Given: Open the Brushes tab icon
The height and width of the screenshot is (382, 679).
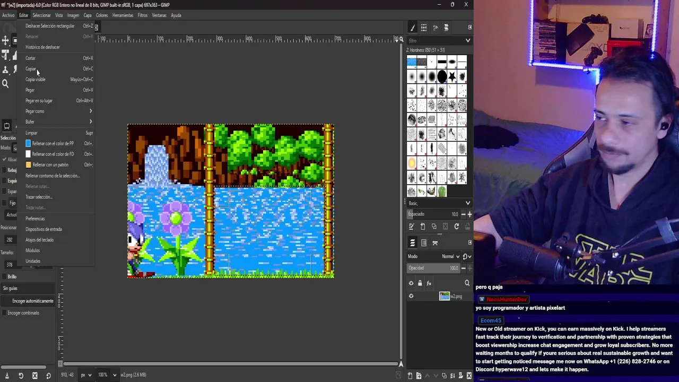Looking at the screenshot, I should (412, 28).
